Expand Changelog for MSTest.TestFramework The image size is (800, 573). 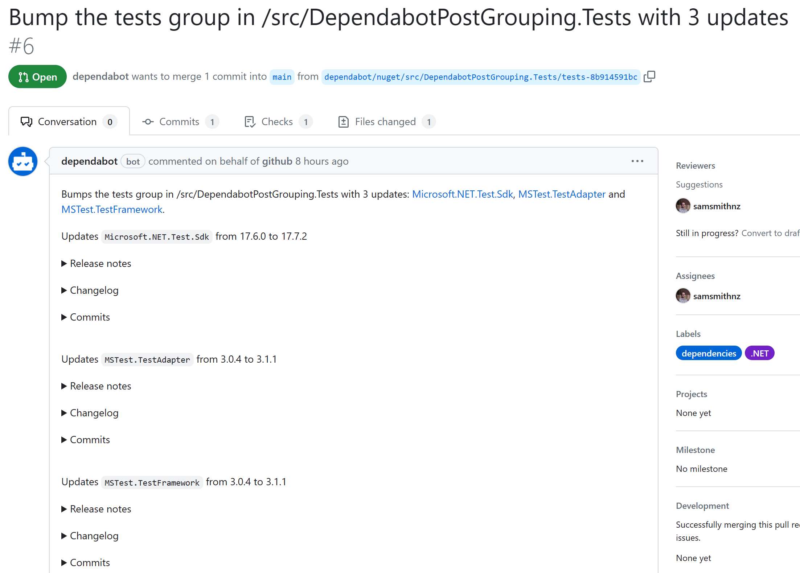[x=90, y=536]
